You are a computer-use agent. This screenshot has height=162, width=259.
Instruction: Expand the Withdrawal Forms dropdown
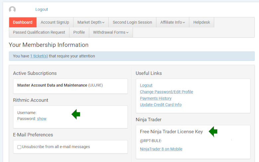point(111,32)
